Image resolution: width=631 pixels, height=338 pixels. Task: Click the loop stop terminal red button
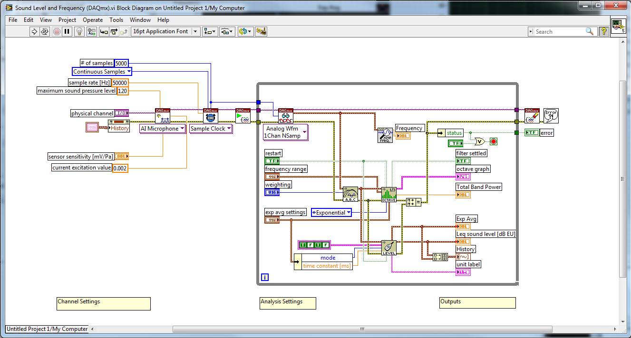tap(493, 141)
